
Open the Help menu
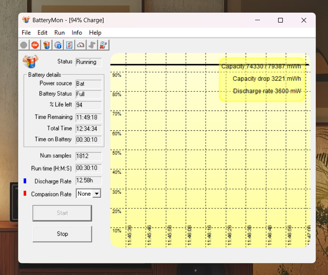95,32
